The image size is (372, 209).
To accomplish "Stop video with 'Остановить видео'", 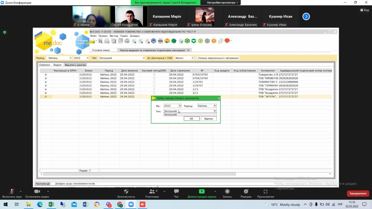I will (37, 193).
